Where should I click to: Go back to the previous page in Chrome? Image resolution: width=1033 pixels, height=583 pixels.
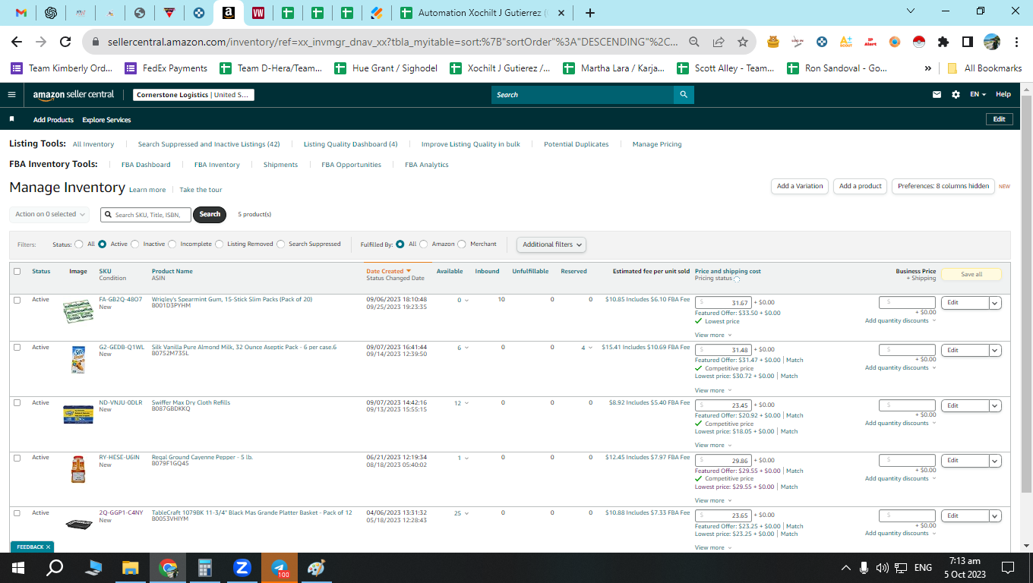tap(17, 42)
